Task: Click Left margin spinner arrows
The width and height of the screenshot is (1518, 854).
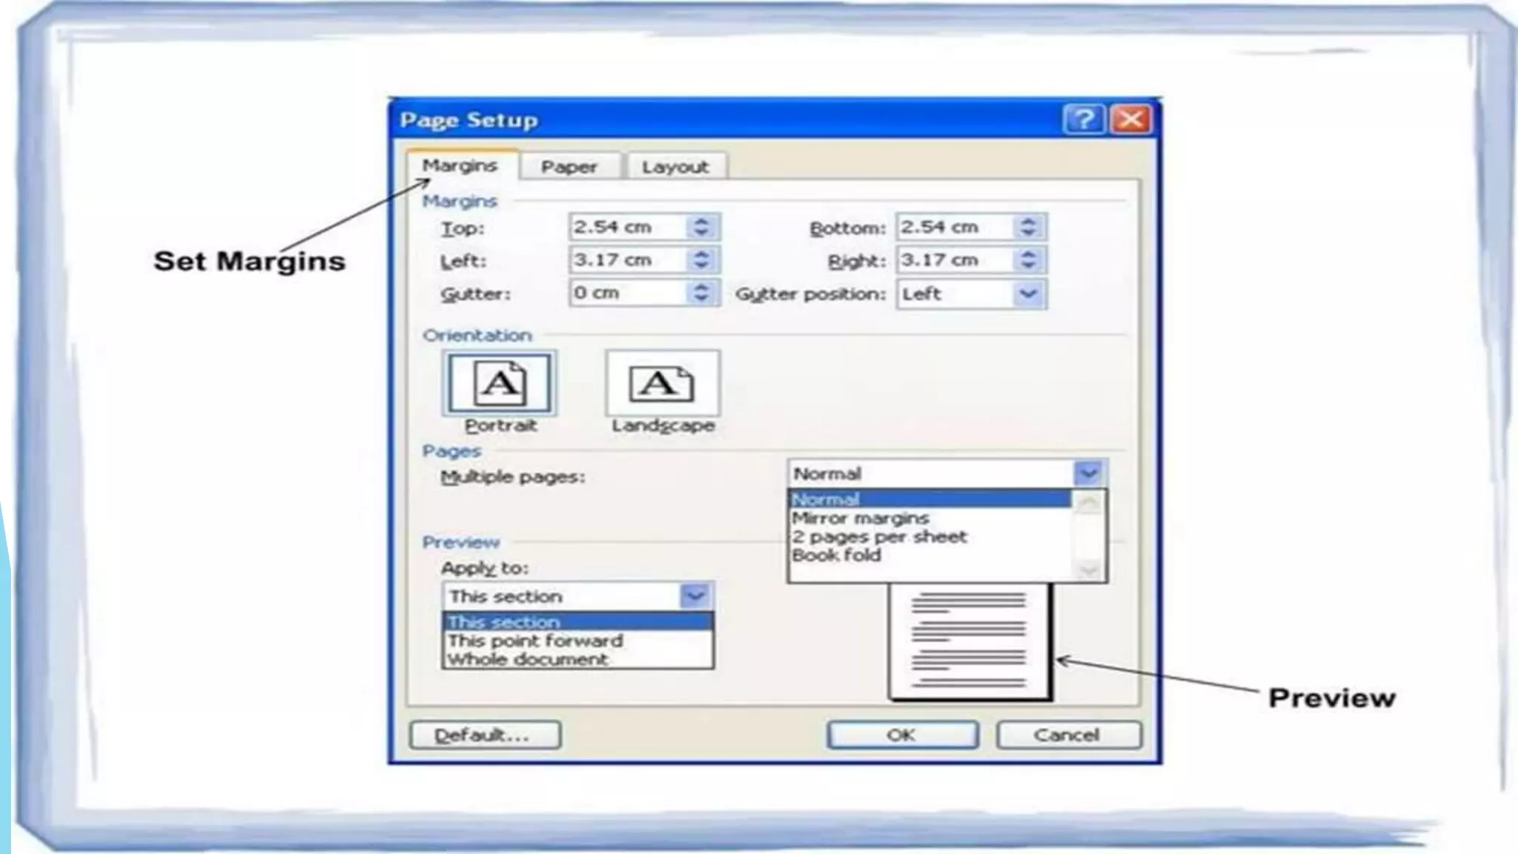Action: coord(701,260)
